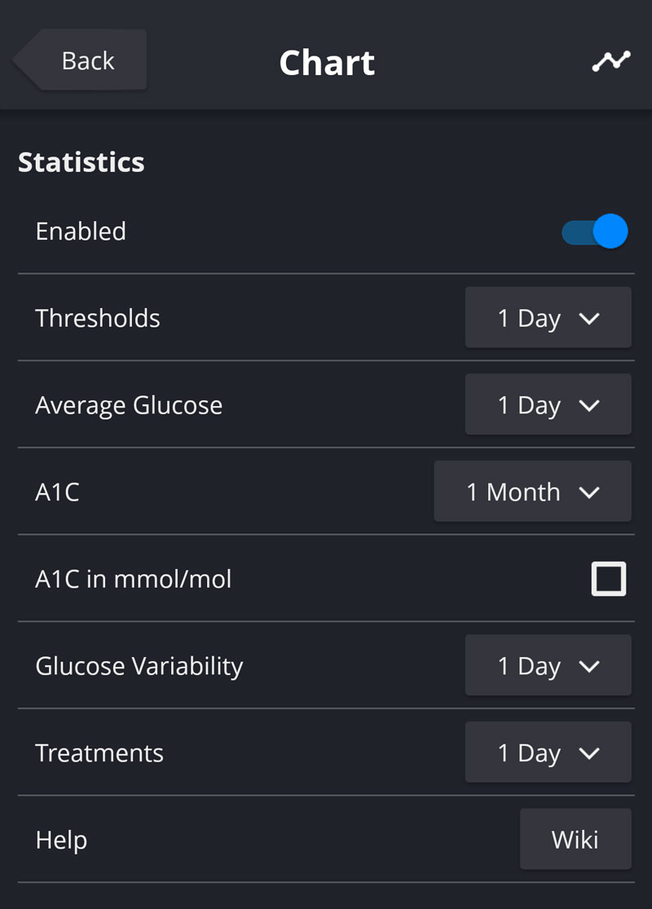Check the A1C in mmol/mol checkbox
Image resolution: width=652 pixels, height=909 pixels.
point(608,579)
